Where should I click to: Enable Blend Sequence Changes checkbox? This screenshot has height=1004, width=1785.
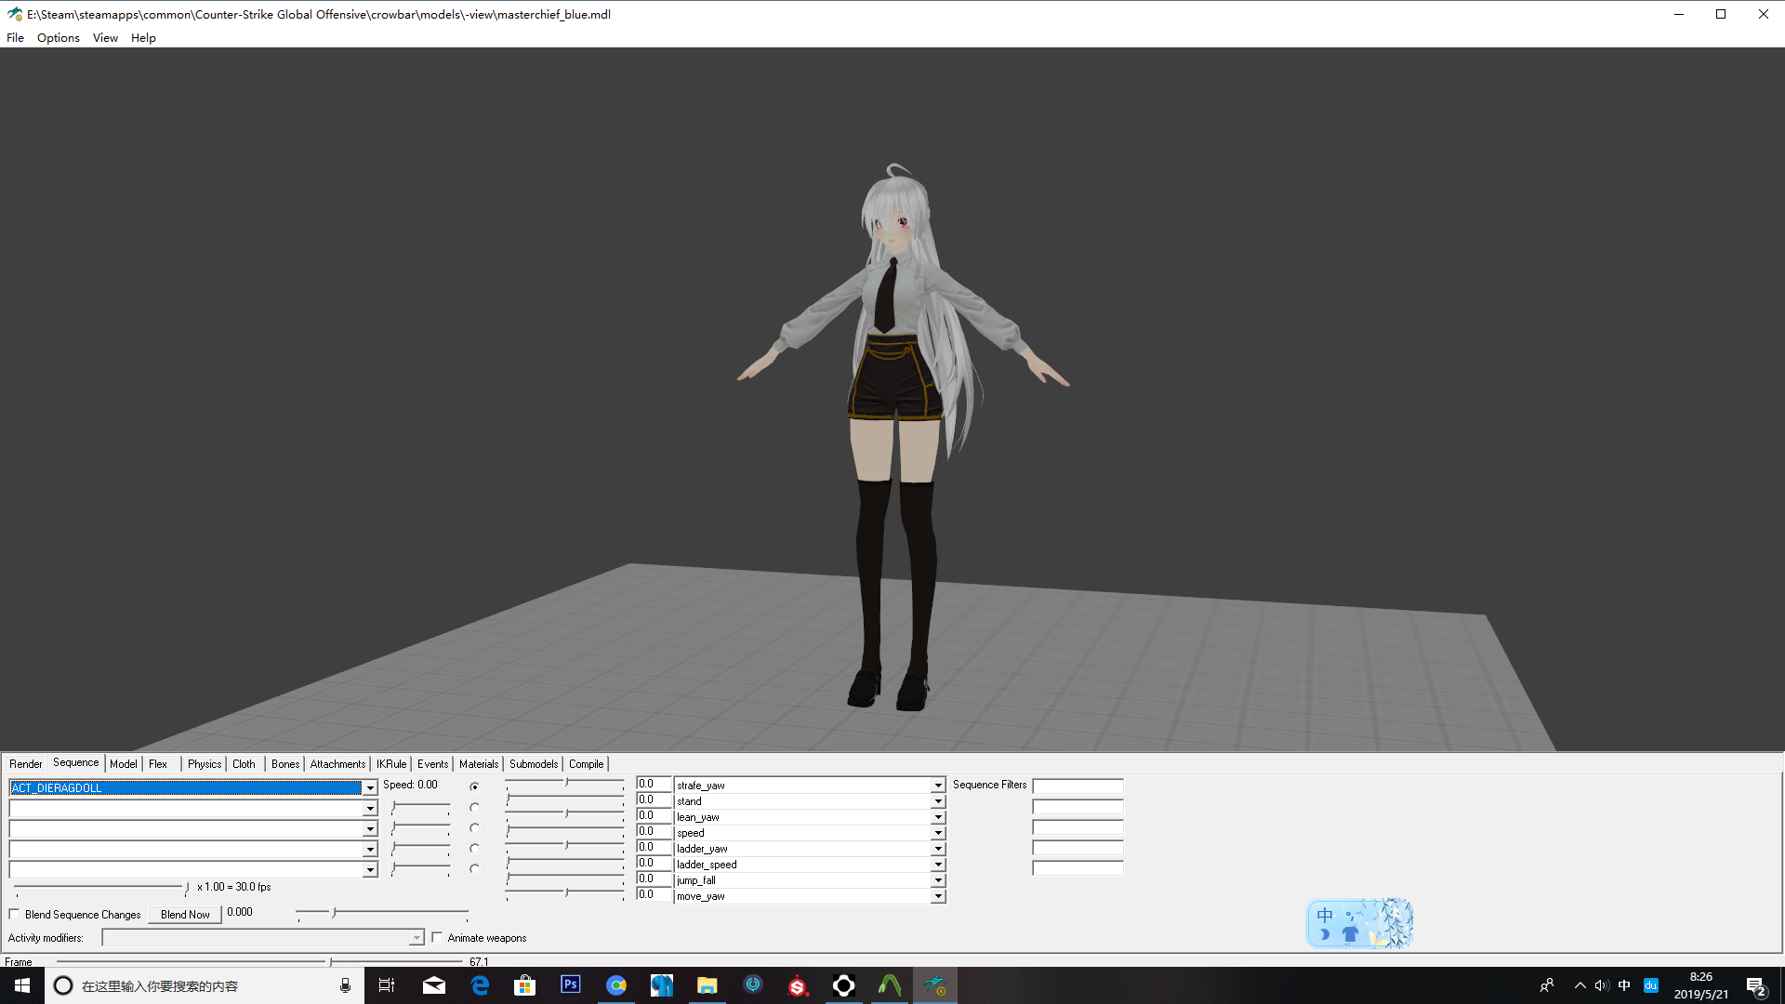[x=14, y=915]
